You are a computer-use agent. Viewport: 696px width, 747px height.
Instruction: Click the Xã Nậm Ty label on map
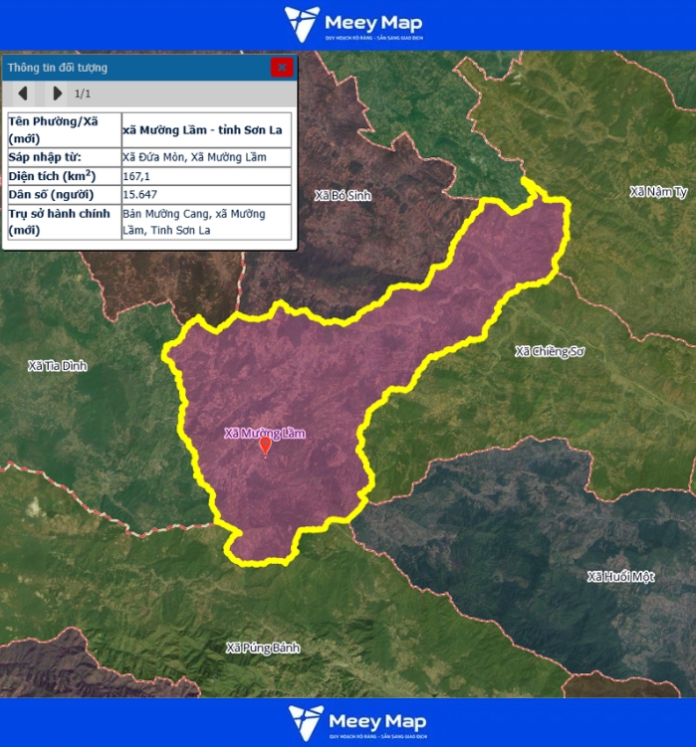pos(658,191)
